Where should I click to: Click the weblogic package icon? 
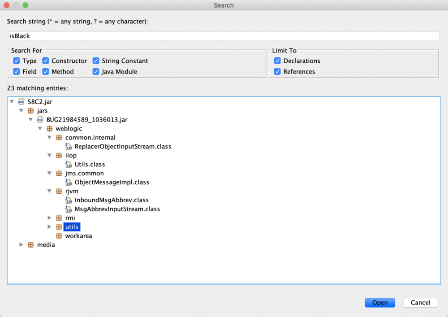point(49,129)
